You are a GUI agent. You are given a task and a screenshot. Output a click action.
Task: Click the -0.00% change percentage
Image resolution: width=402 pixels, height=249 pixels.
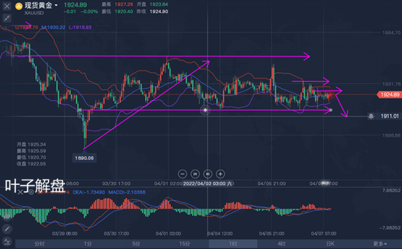(x=89, y=11)
